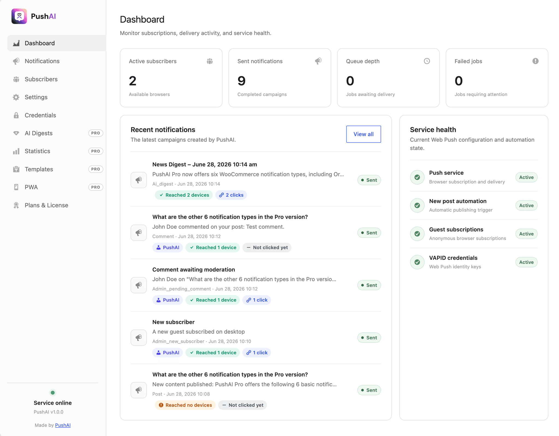Click the PWA phone icon
This screenshot has width=559, height=436.
click(16, 187)
